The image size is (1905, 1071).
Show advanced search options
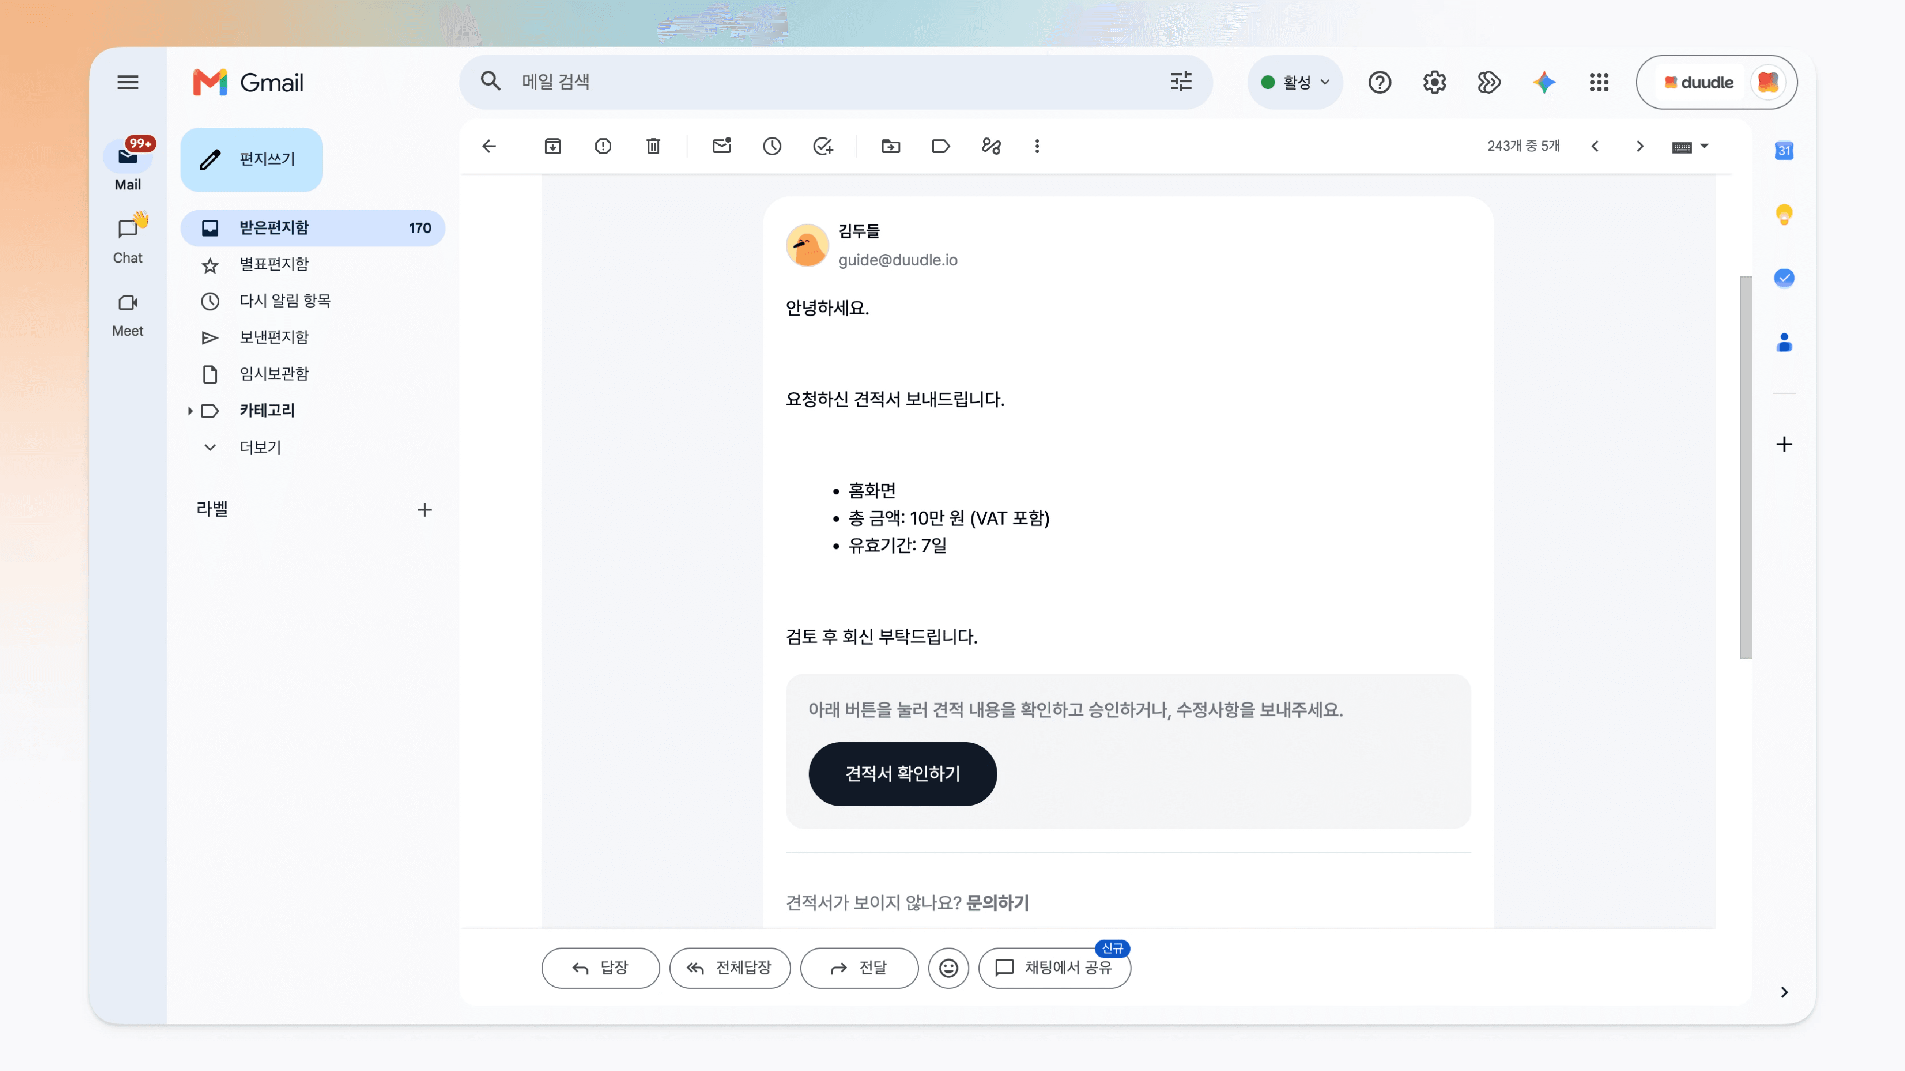point(1181,81)
